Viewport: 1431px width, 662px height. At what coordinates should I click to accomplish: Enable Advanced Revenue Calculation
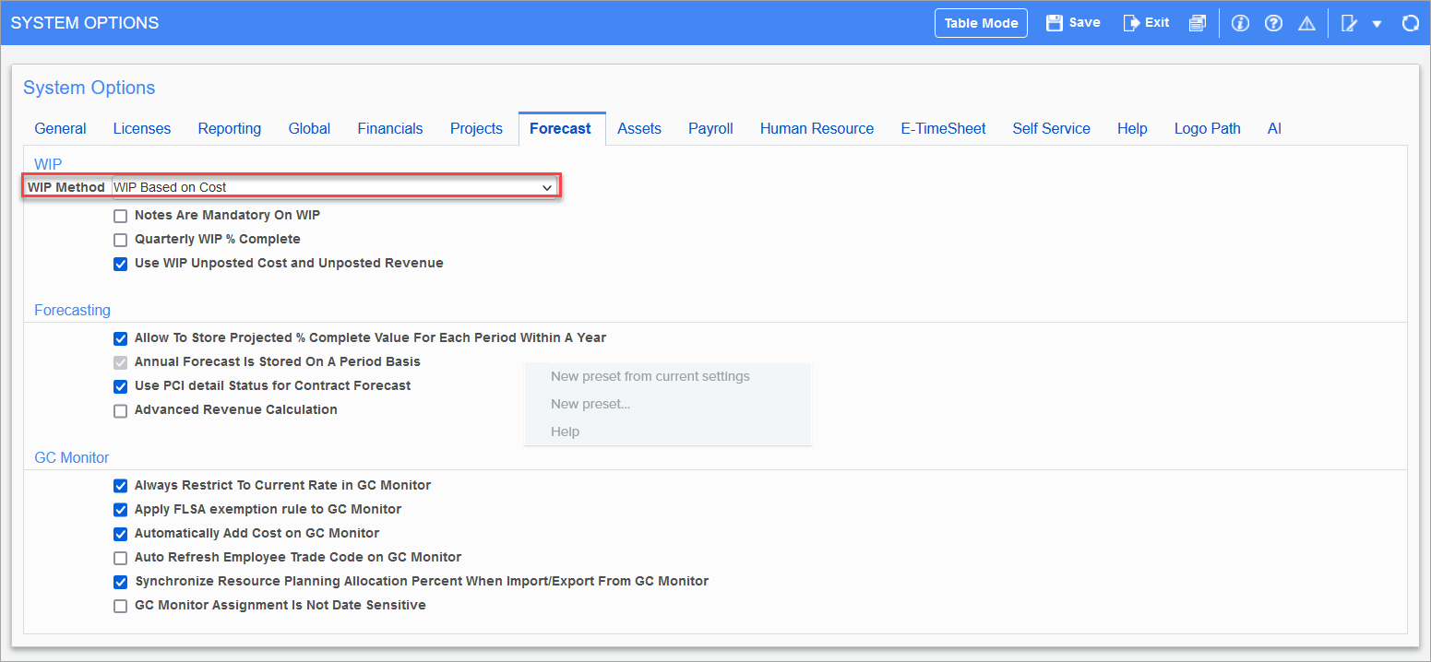(x=120, y=410)
